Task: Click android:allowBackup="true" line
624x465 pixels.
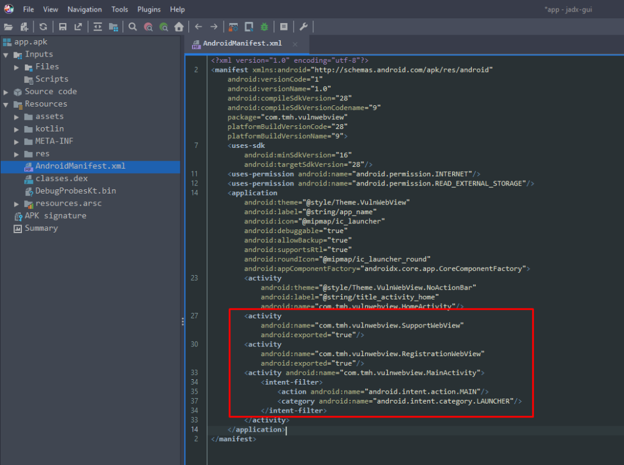Action: 297,240
